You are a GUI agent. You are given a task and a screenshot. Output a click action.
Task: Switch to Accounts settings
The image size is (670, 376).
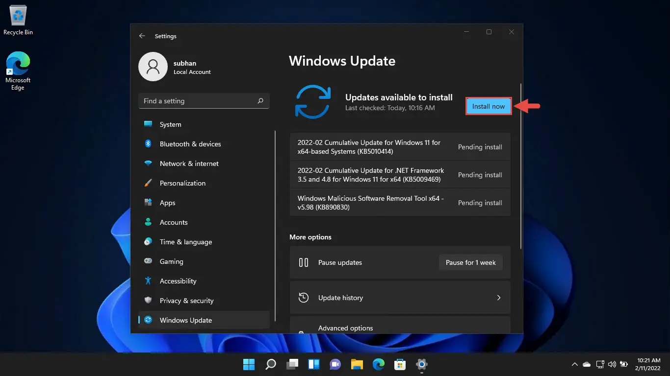coord(204,222)
